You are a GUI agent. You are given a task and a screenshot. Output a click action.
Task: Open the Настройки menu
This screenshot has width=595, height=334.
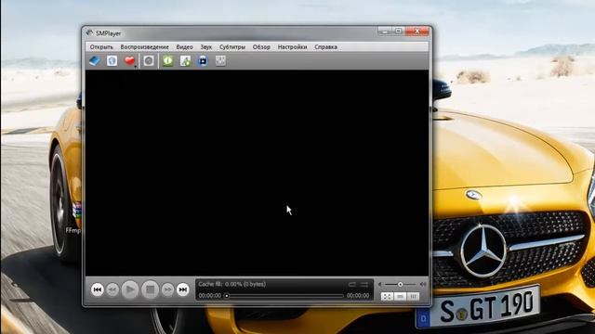(292, 47)
